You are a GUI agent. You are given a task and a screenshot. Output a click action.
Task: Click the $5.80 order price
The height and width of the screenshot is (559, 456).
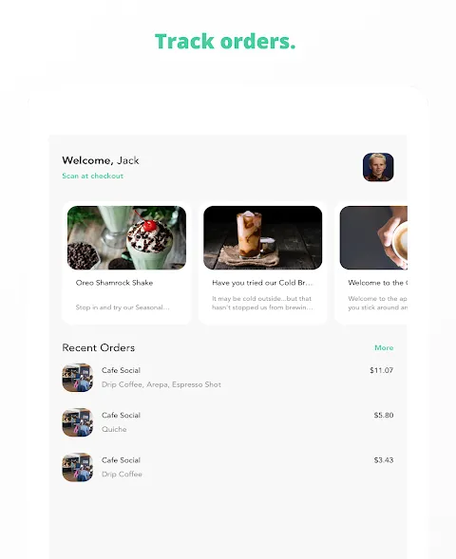tap(384, 416)
